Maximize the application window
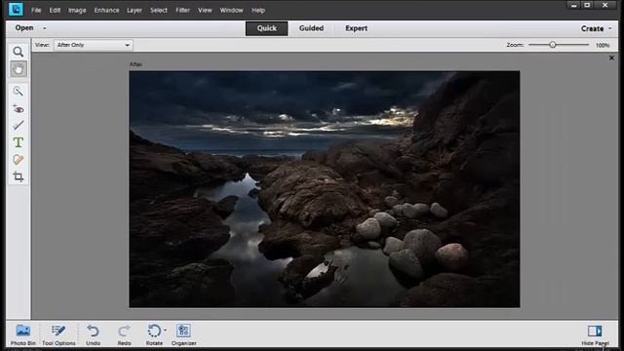 click(587, 5)
